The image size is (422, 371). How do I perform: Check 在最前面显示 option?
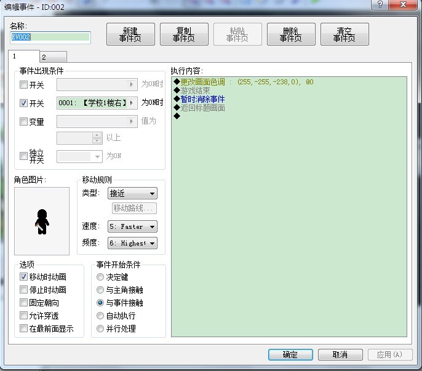[23, 328]
